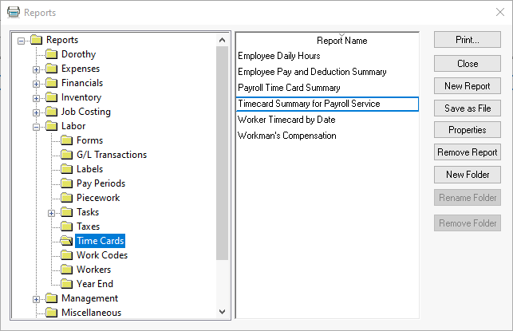This screenshot has height=331, width=513.
Task: Click the Year End folder icon
Action: pos(66,284)
